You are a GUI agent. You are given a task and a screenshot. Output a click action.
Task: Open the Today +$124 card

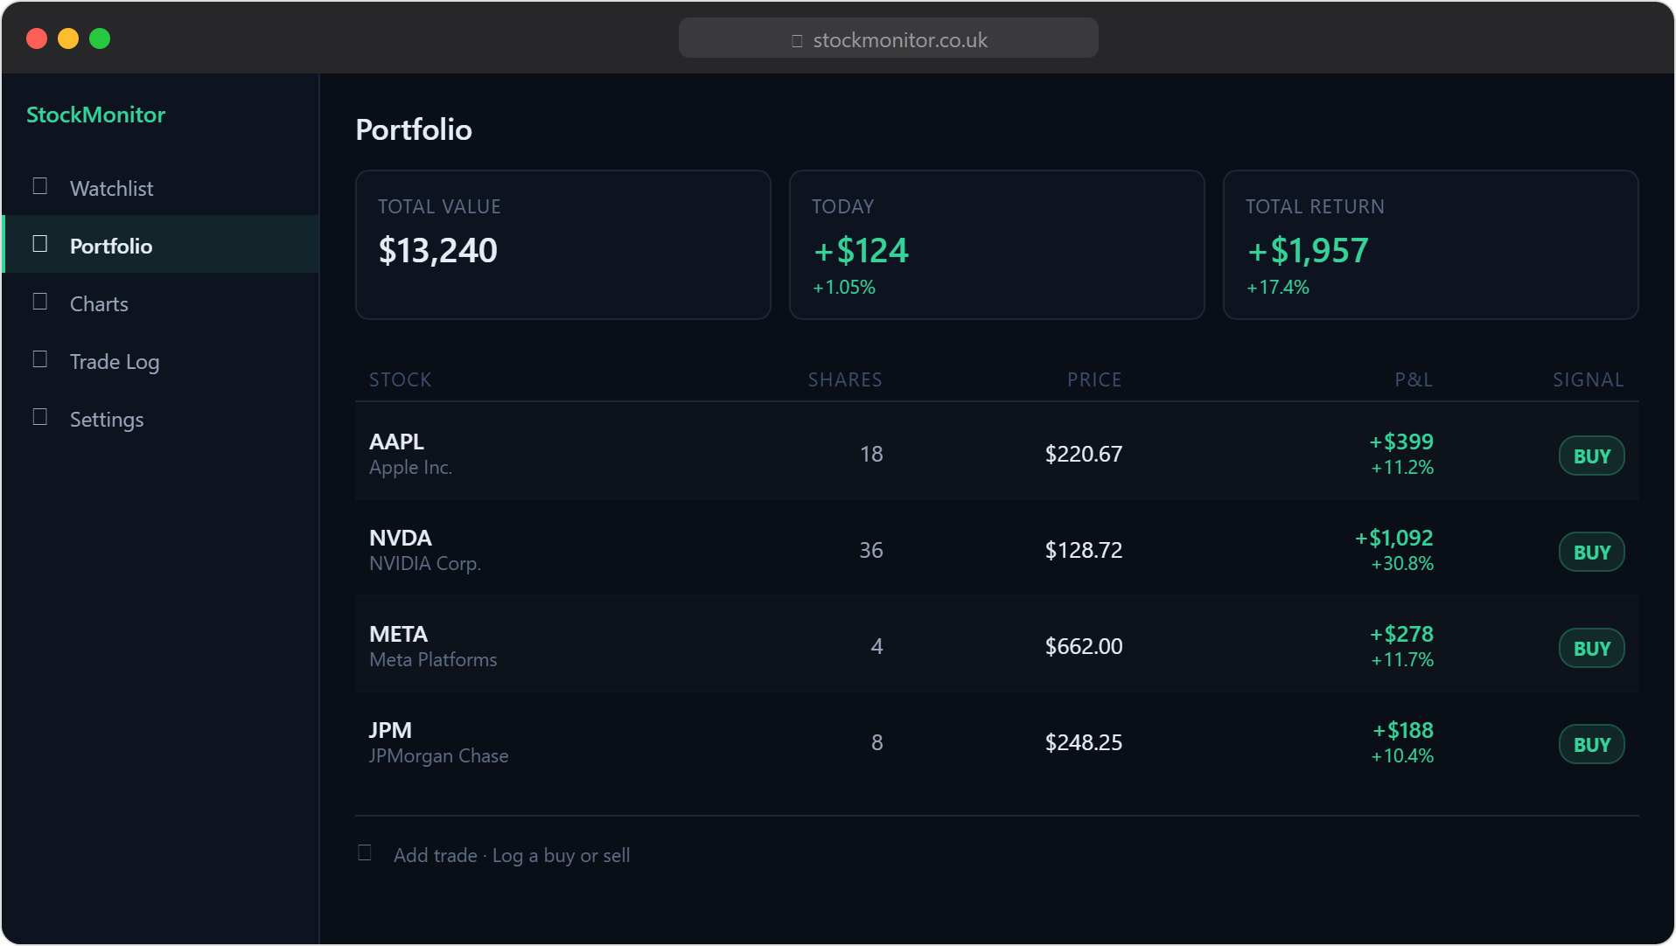tap(997, 245)
